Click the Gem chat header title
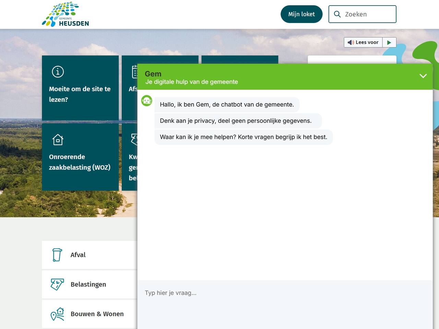Viewport: 439px width, 329px height. (x=153, y=74)
